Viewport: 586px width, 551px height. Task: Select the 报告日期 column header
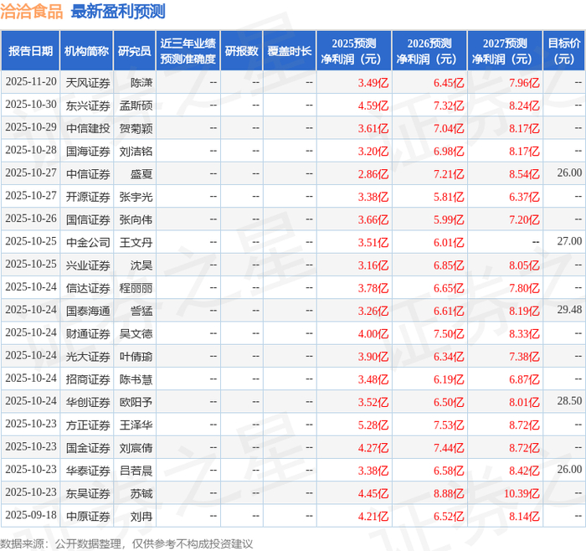click(30, 51)
